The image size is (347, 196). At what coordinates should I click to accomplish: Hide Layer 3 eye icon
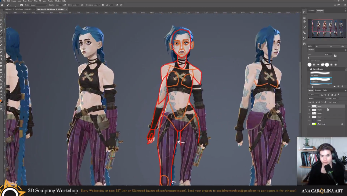[309, 110]
